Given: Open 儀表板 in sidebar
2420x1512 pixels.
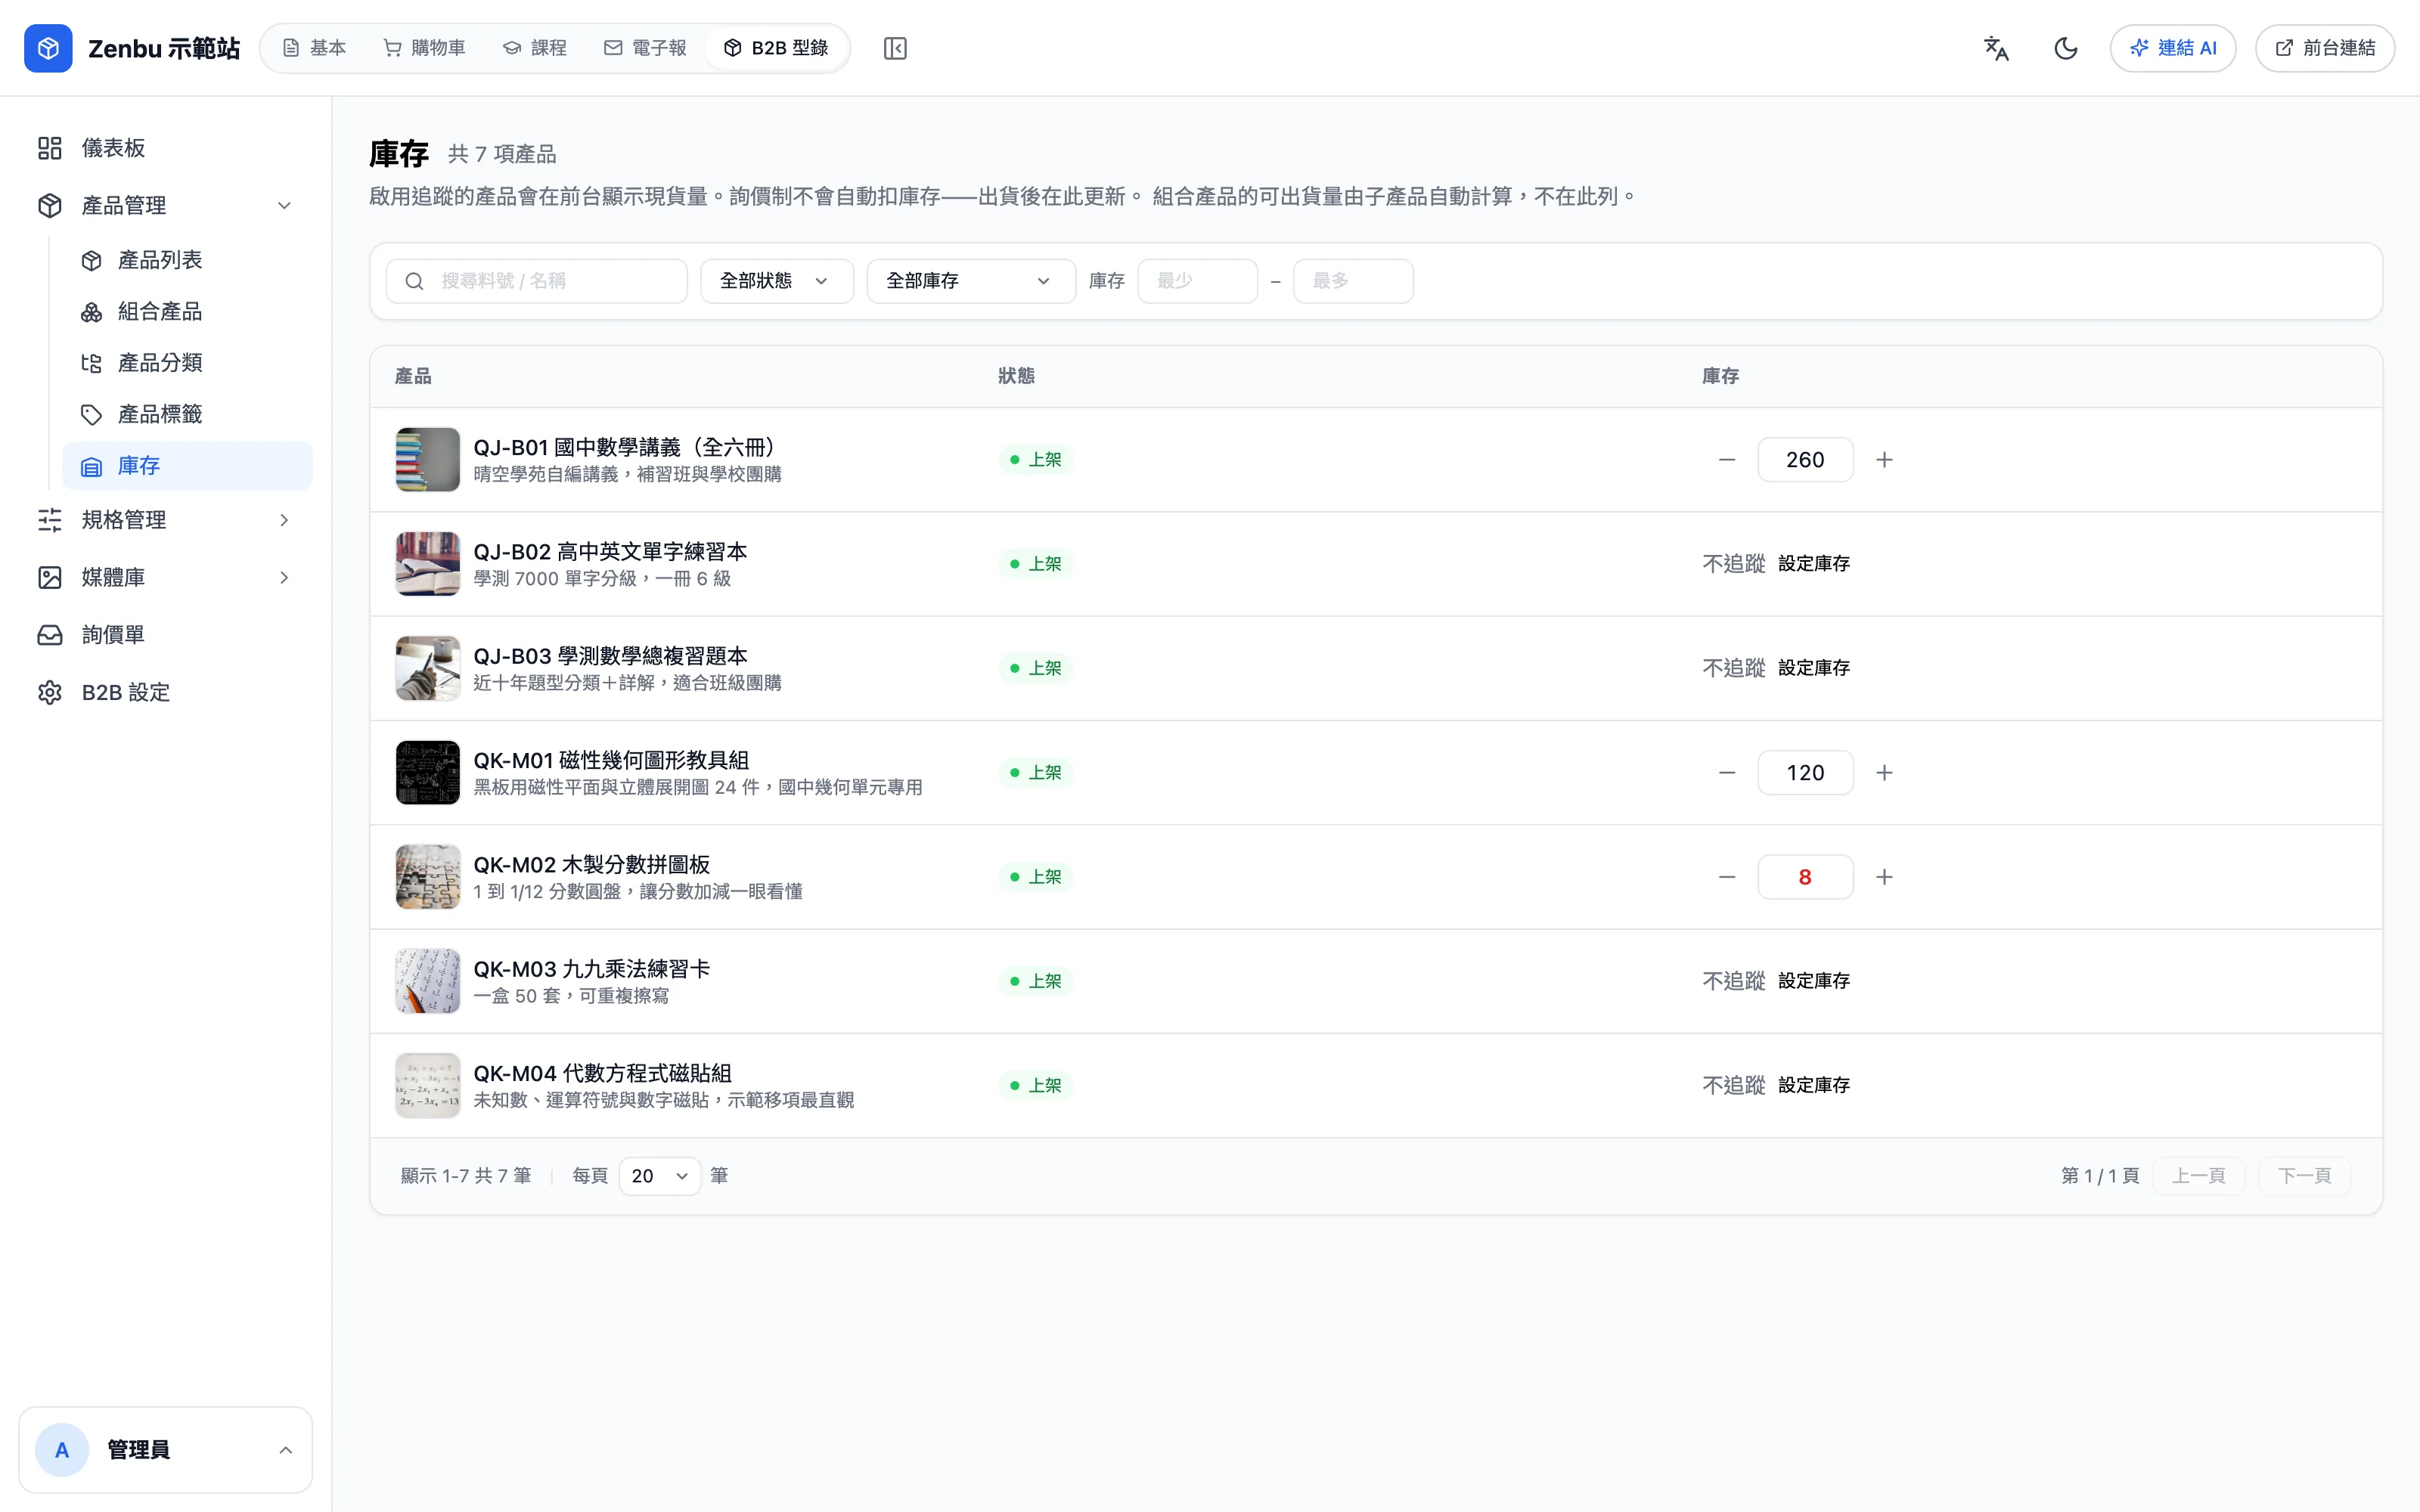Looking at the screenshot, I should 166,148.
